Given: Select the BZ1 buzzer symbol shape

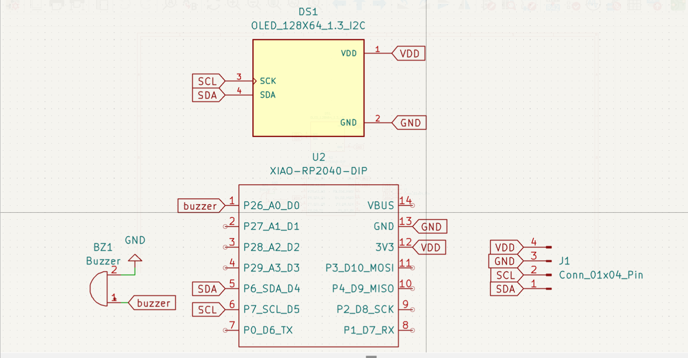Looking at the screenshot, I should [99, 289].
